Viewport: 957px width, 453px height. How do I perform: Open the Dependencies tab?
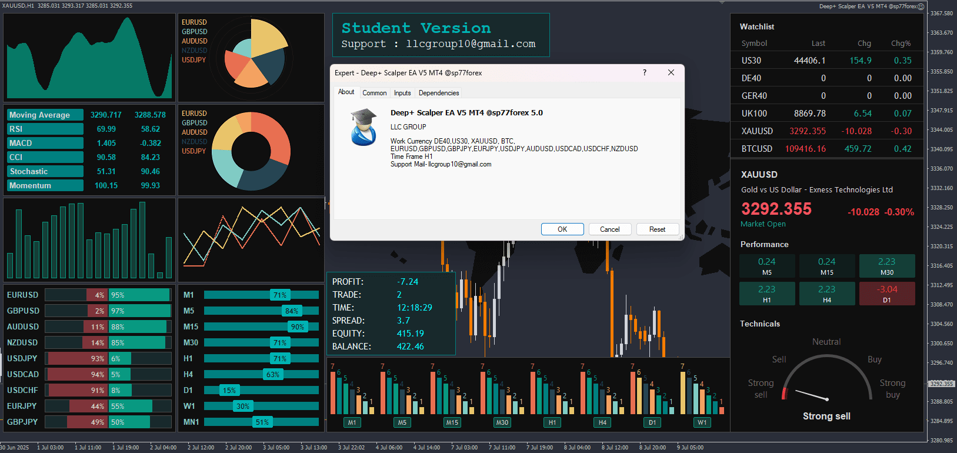[439, 93]
